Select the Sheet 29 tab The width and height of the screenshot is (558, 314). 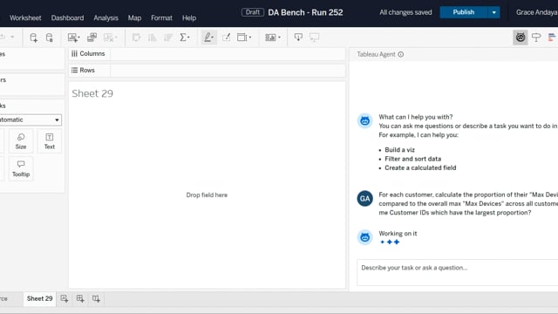click(x=39, y=298)
